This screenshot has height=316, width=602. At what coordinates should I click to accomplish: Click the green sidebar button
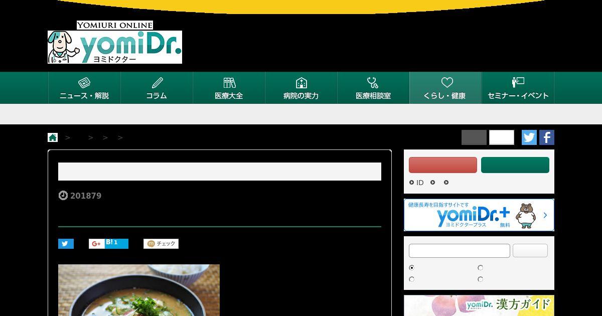[515, 165]
